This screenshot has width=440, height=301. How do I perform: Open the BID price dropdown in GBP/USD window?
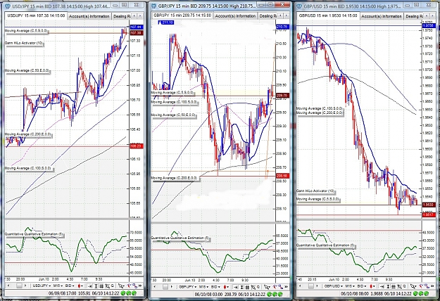coord(362,286)
